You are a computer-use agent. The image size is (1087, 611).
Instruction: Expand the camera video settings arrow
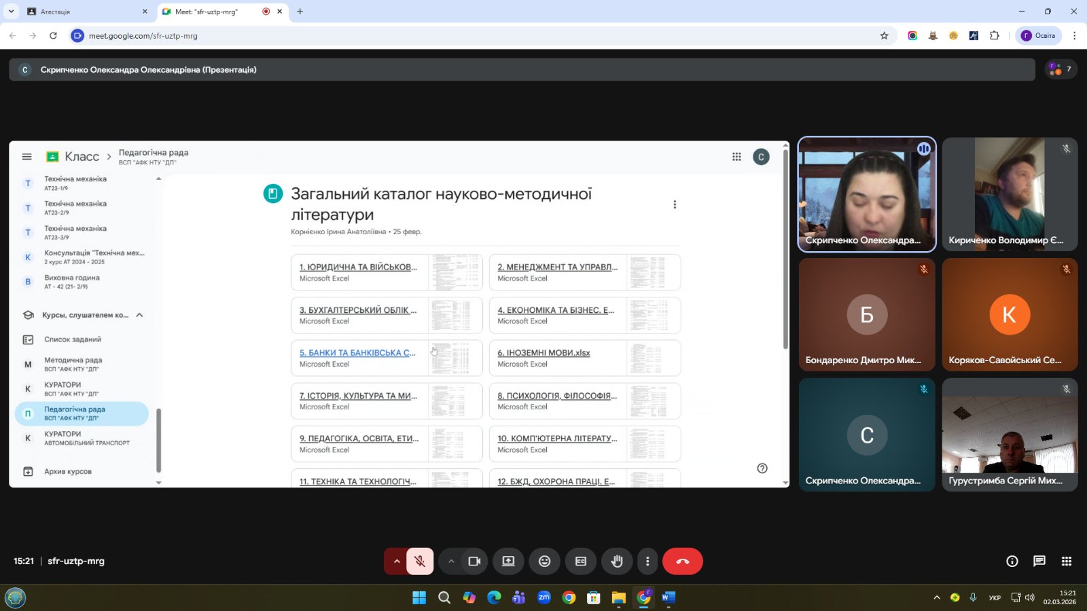pyautogui.click(x=451, y=561)
